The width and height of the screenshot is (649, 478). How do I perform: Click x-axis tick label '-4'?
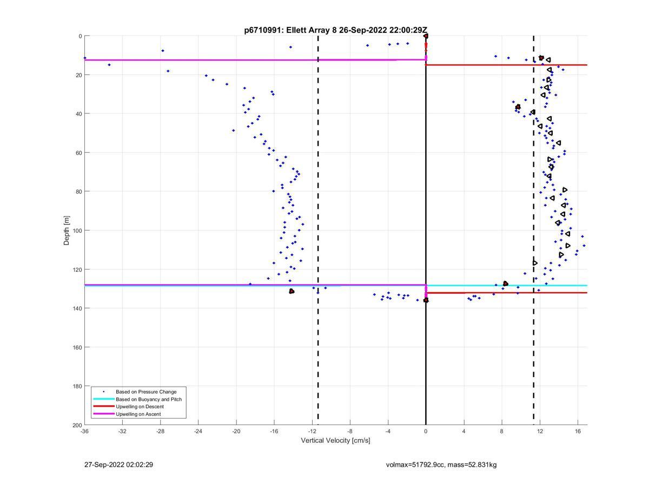(388, 432)
